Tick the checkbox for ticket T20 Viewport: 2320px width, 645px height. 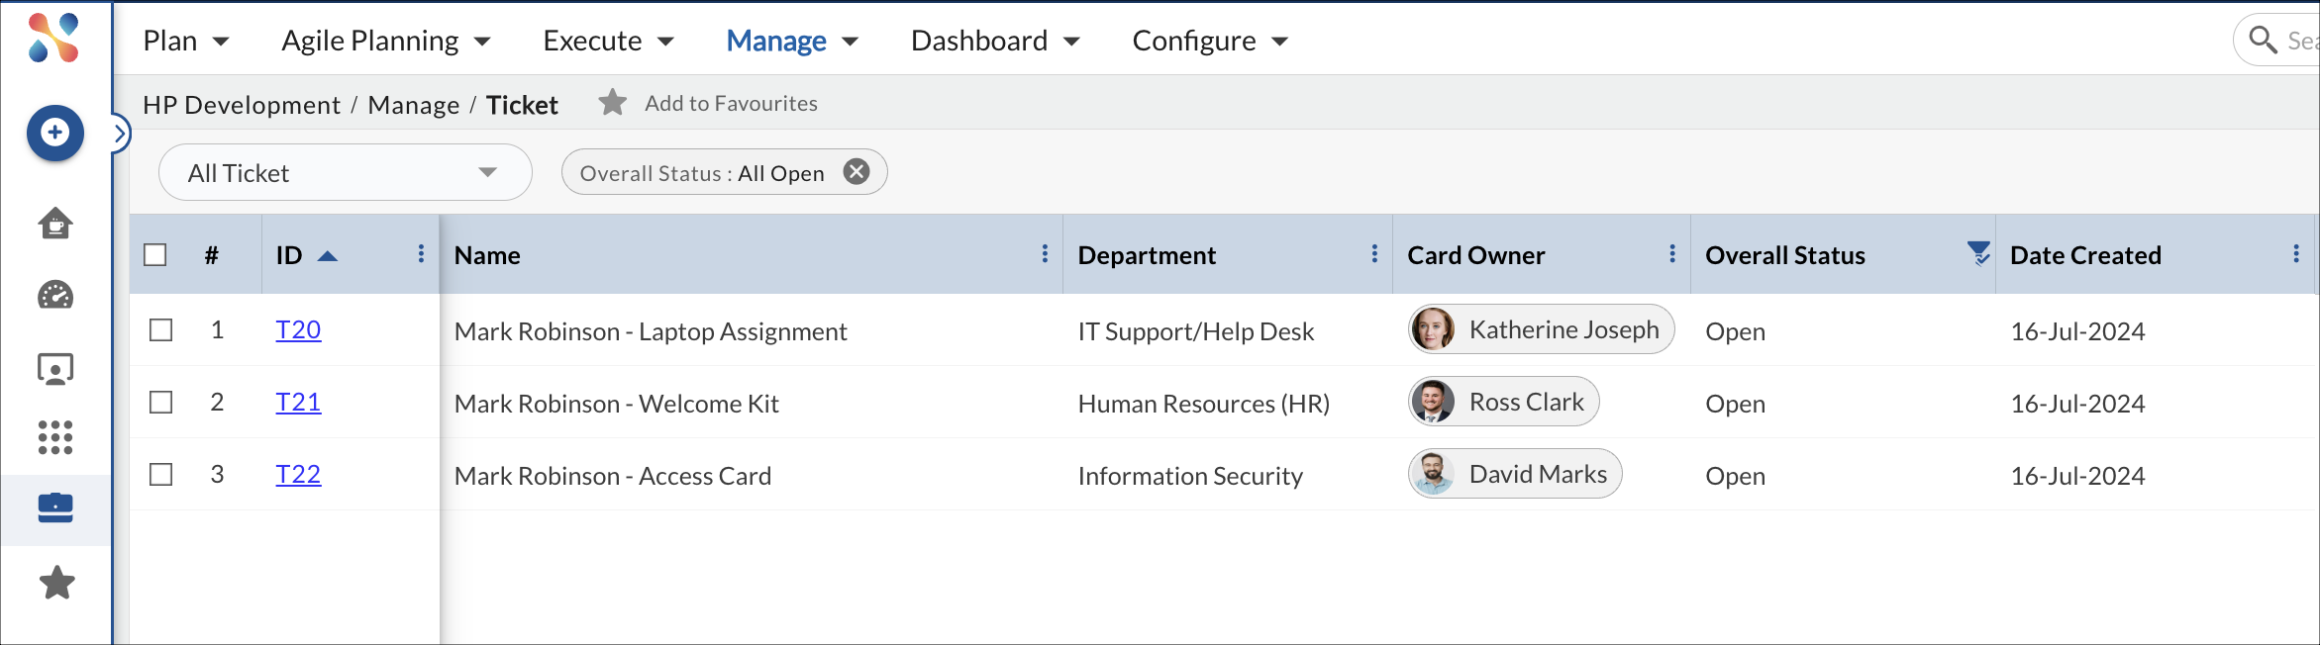coord(161,330)
